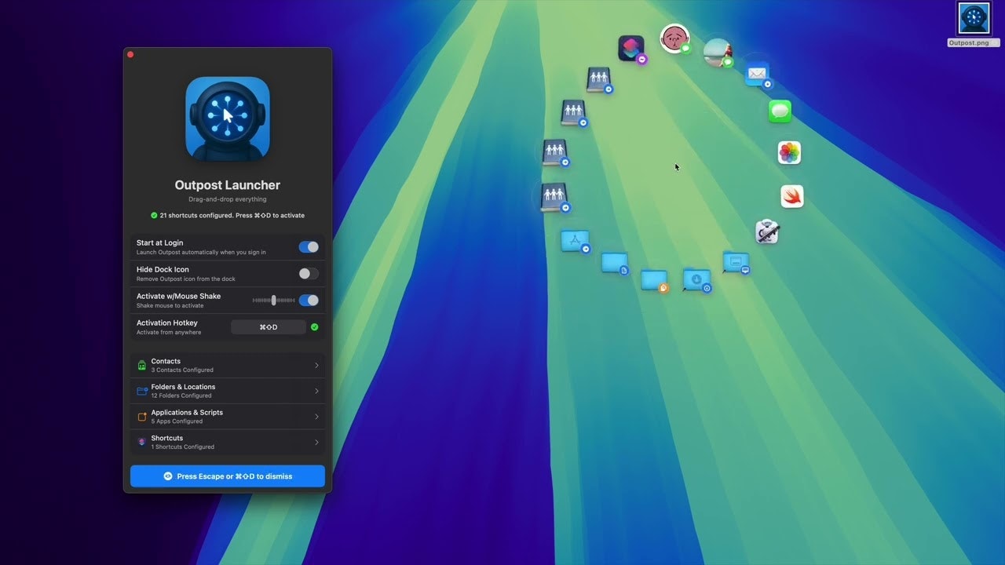Launch the Shortcuts app icon in the ring
1005x565 pixels.
630,48
